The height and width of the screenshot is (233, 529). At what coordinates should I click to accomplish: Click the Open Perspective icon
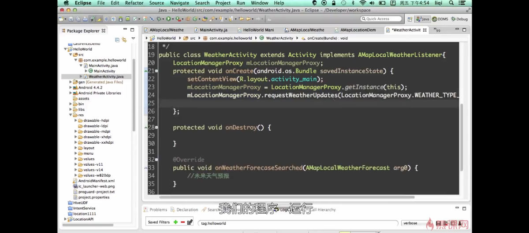point(410,19)
